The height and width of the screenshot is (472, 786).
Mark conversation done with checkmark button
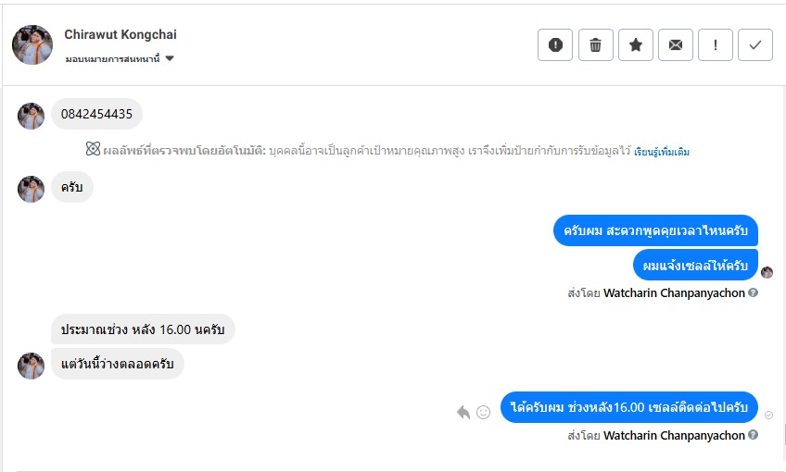755,44
